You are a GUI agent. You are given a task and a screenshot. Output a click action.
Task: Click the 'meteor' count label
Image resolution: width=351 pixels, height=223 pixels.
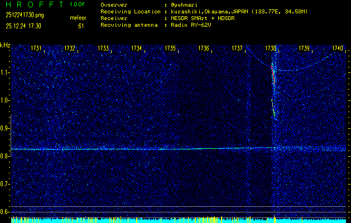point(78,18)
